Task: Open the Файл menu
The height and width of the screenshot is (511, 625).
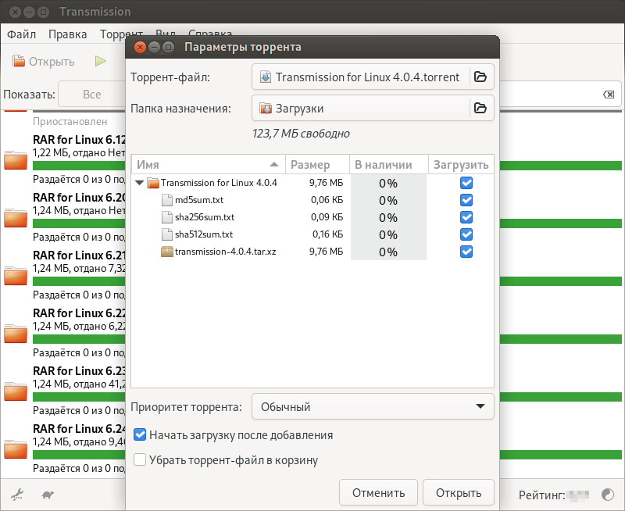Action: click(22, 34)
